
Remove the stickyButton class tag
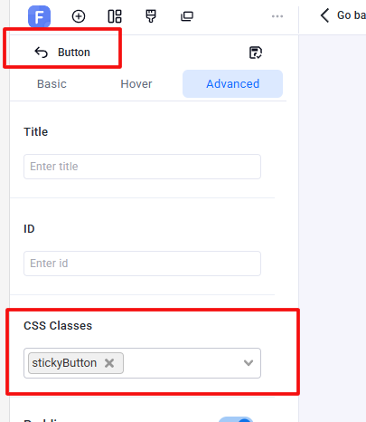point(109,363)
